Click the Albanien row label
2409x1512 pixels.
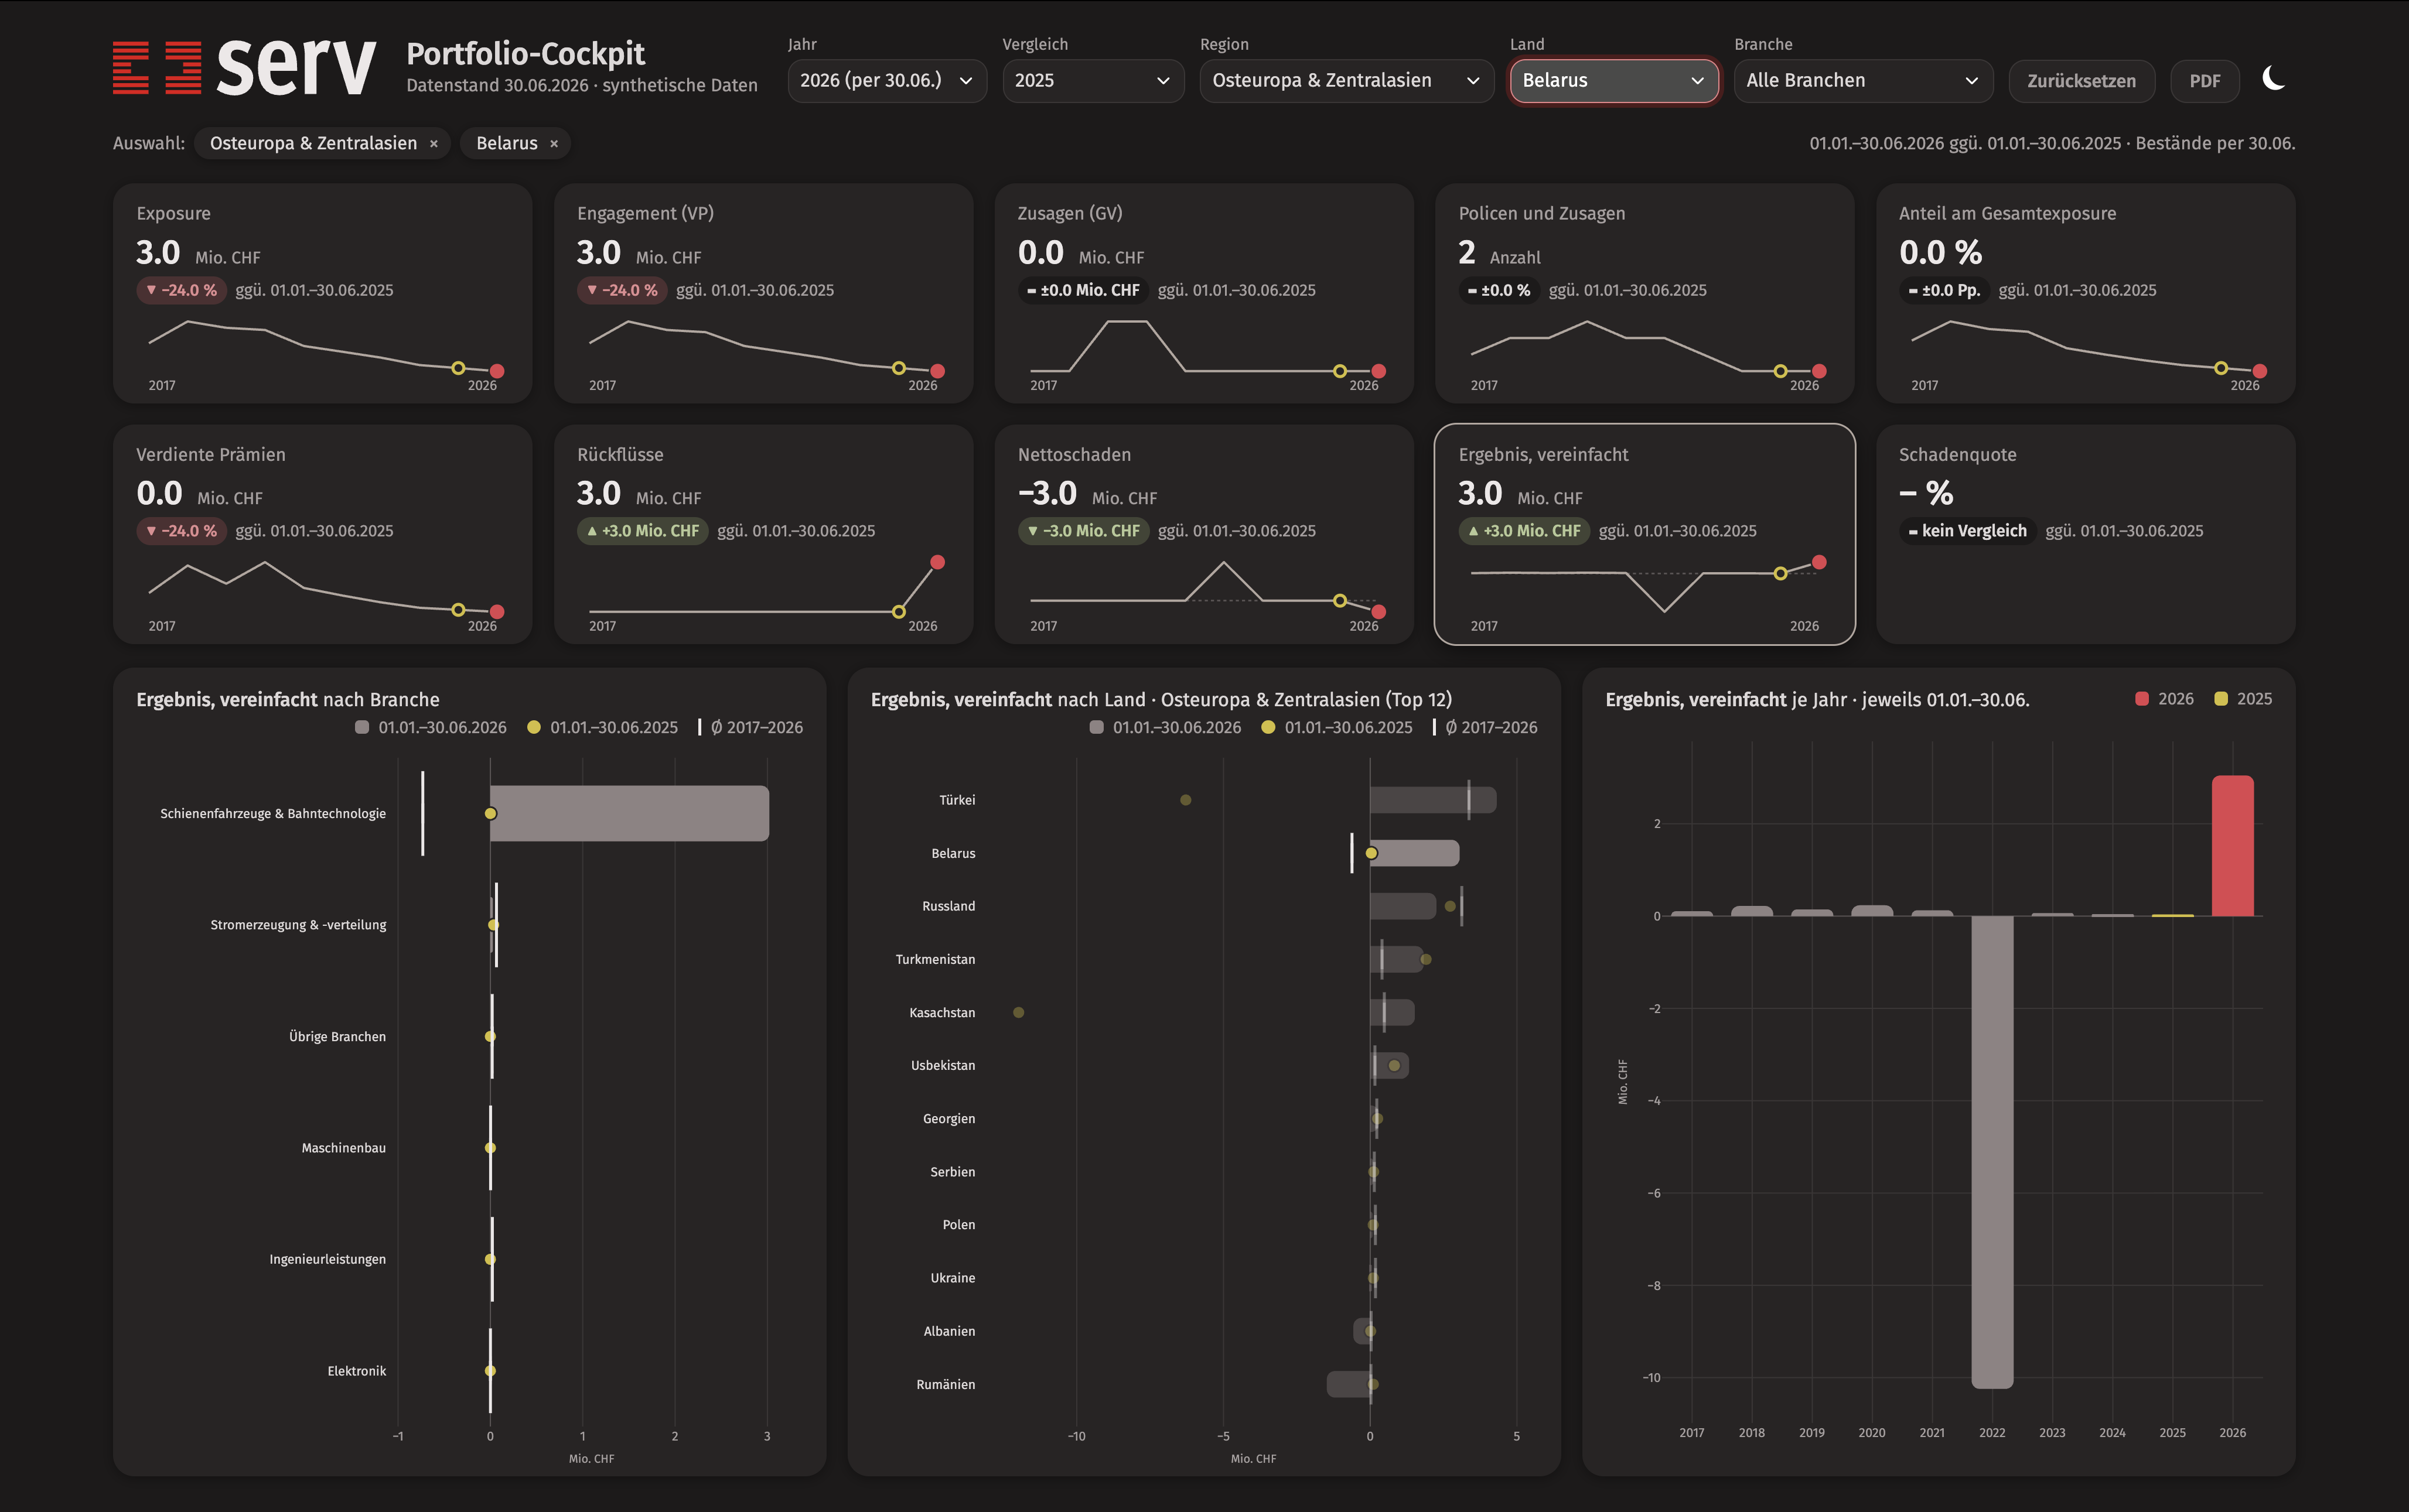coord(948,1331)
